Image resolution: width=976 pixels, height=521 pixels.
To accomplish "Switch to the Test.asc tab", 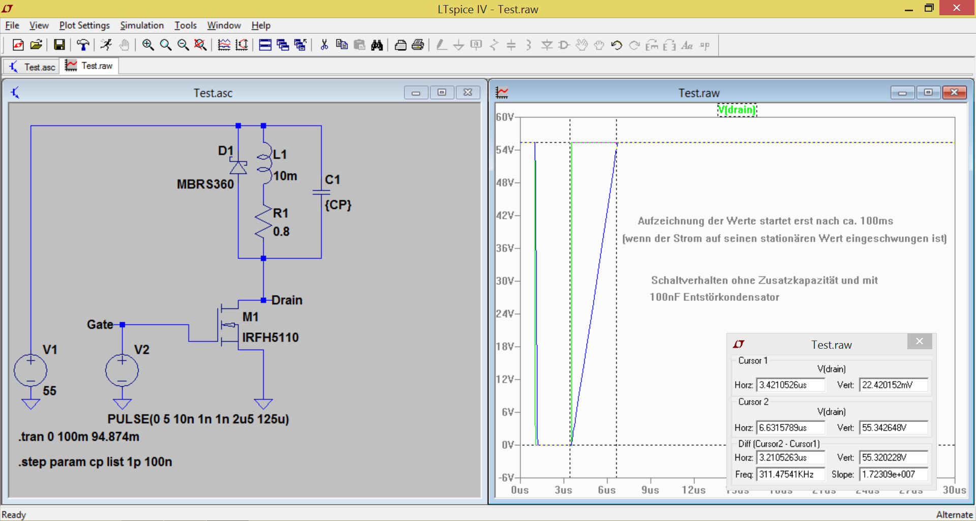I will (32, 67).
